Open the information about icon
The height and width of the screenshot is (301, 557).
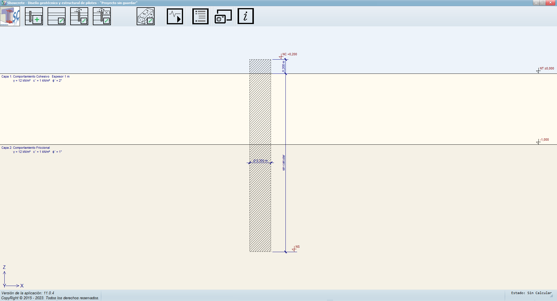(x=246, y=16)
